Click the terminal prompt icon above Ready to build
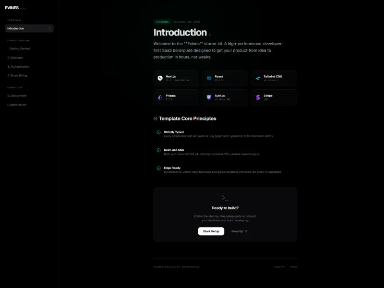 point(225,198)
